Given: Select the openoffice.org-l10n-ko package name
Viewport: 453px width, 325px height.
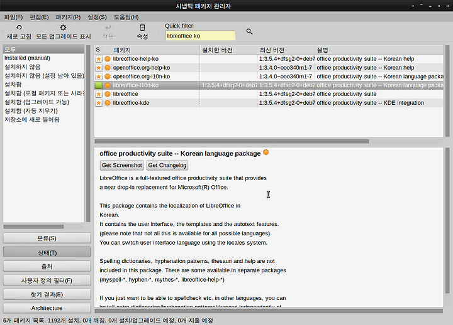Looking at the screenshot, I should 142,77.
